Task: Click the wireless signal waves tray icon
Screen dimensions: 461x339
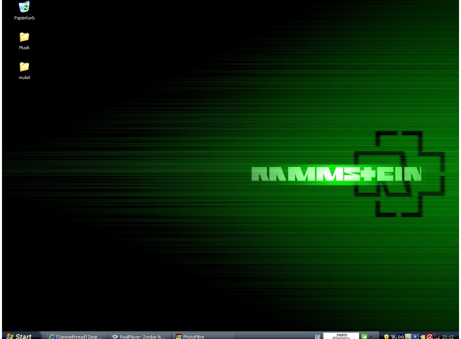Action: 401,337
